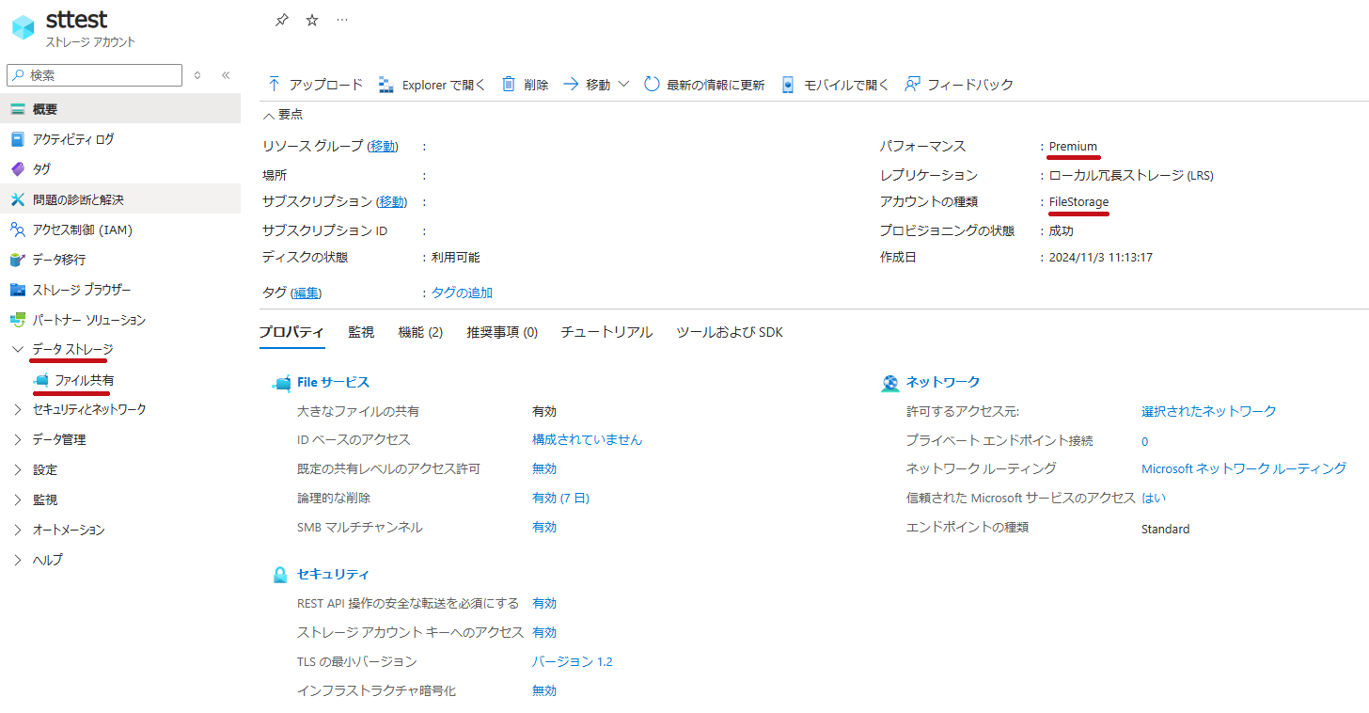This screenshot has width=1369, height=713.
Task: Click the タグの追加 link
Action: coord(462,293)
